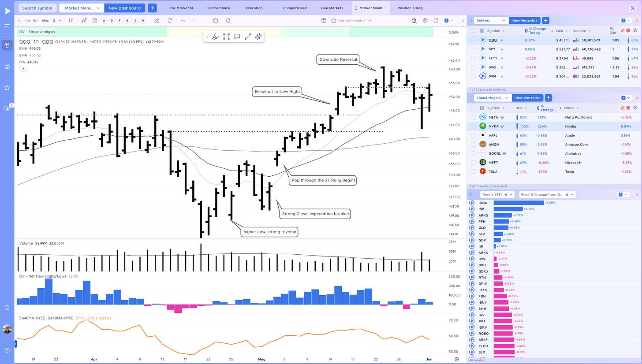The height and width of the screenshot is (364, 642).
Task: Select the text callout drawing tool
Action: click(x=237, y=37)
